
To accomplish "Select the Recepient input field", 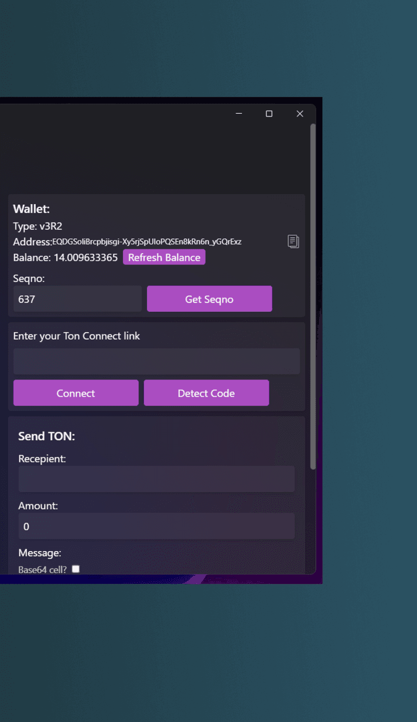I will [x=156, y=479].
